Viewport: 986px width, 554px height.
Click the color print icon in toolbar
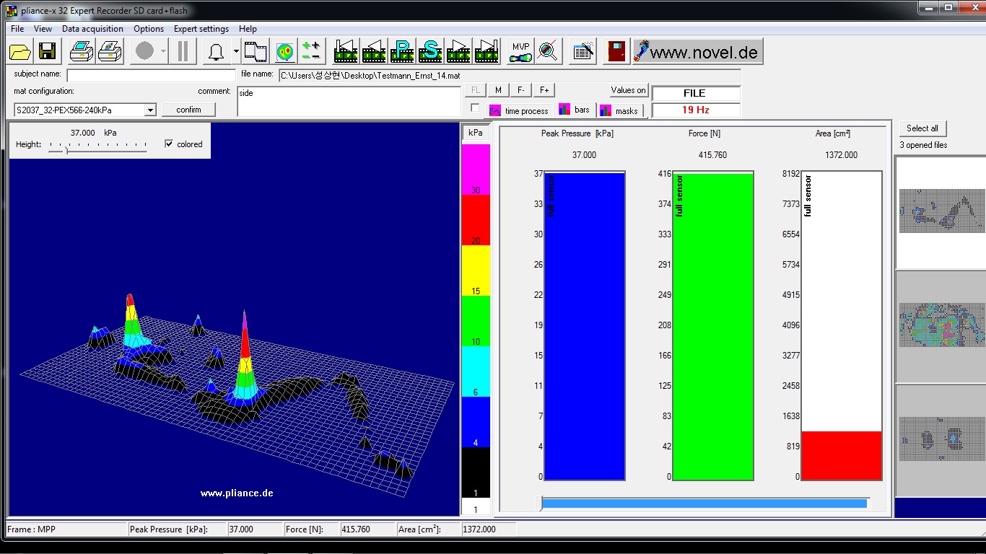click(110, 51)
